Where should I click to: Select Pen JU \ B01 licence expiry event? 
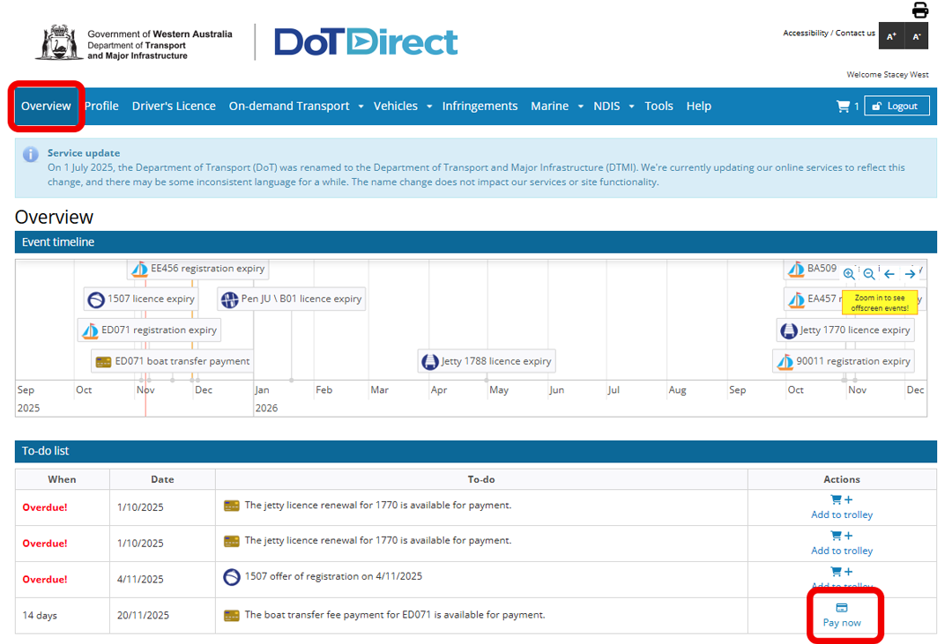(292, 300)
